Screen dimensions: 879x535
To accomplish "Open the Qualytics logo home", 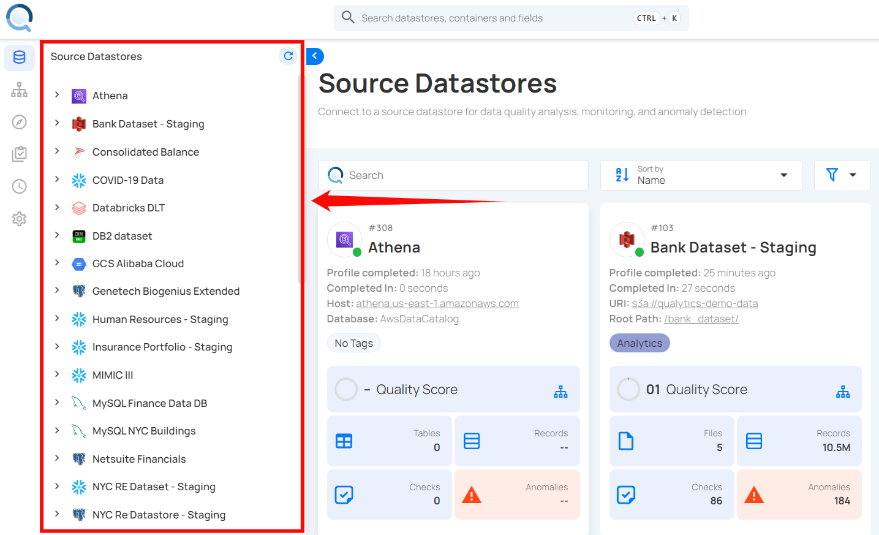I will (20, 18).
